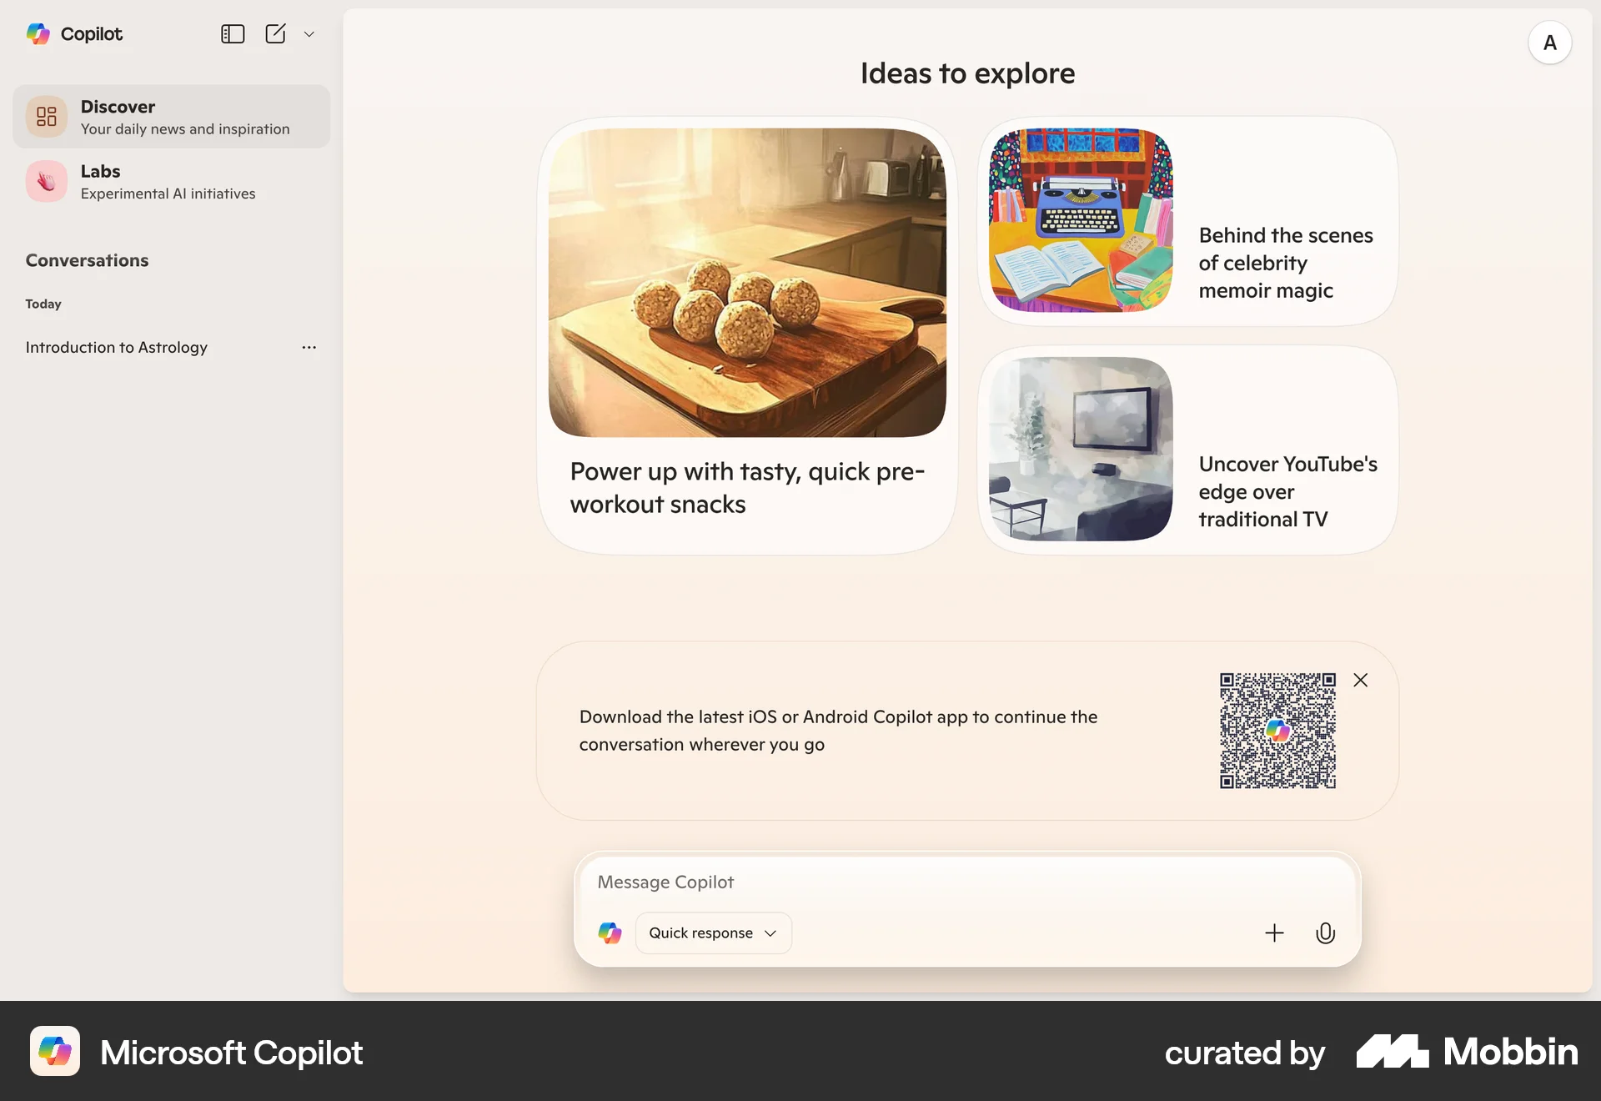
Task: Open the Discover section
Action: click(x=171, y=117)
